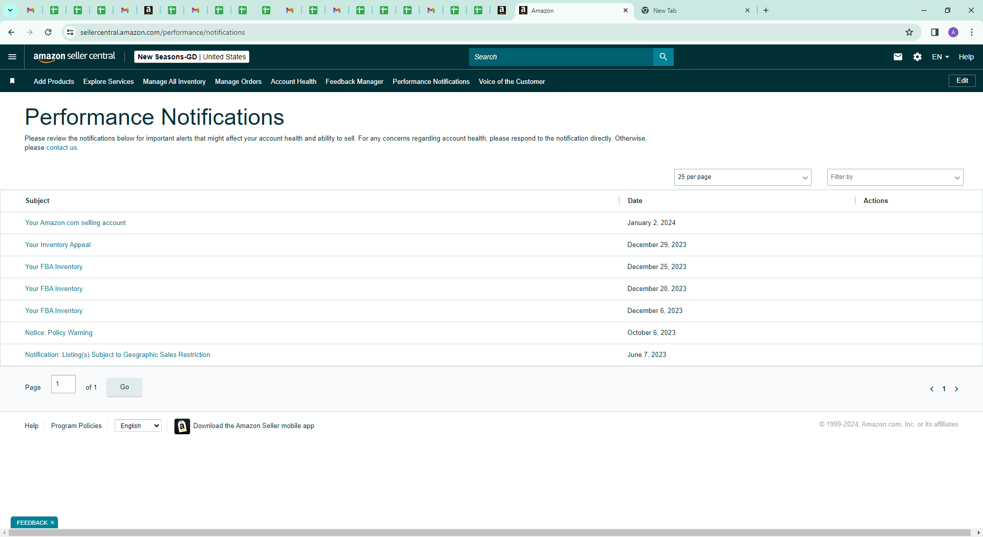Dismiss the FEEDBACK widget with X

(x=52, y=523)
